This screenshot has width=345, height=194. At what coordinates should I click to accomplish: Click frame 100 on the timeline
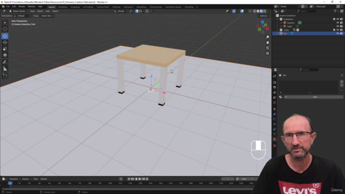[x=110, y=183]
